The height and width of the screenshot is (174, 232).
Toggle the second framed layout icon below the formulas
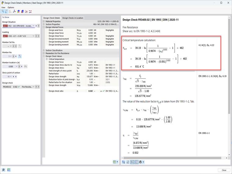coord(136,162)
